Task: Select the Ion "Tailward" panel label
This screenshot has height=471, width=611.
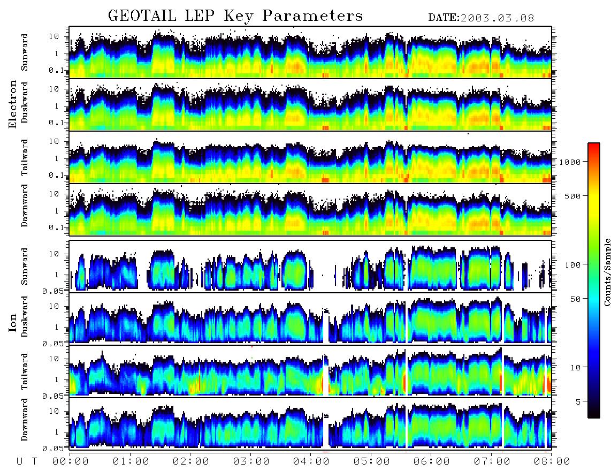Action: pyautogui.click(x=25, y=371)
